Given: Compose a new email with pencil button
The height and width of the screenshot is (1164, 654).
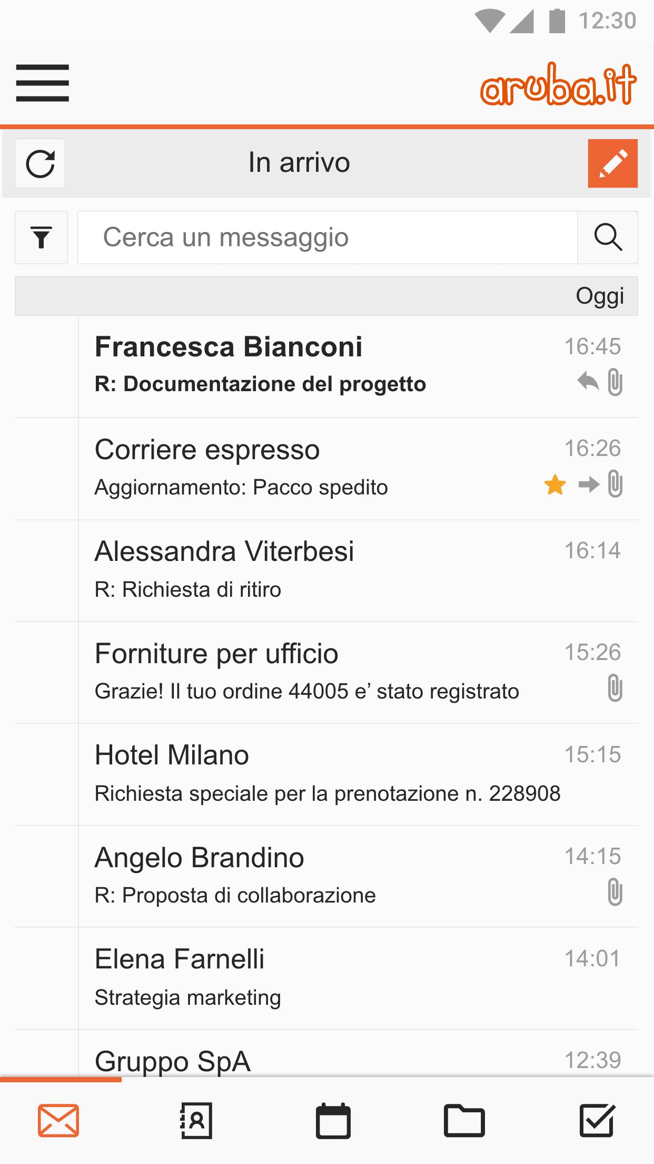Looking at the screenshot, I should coord(612,163).
